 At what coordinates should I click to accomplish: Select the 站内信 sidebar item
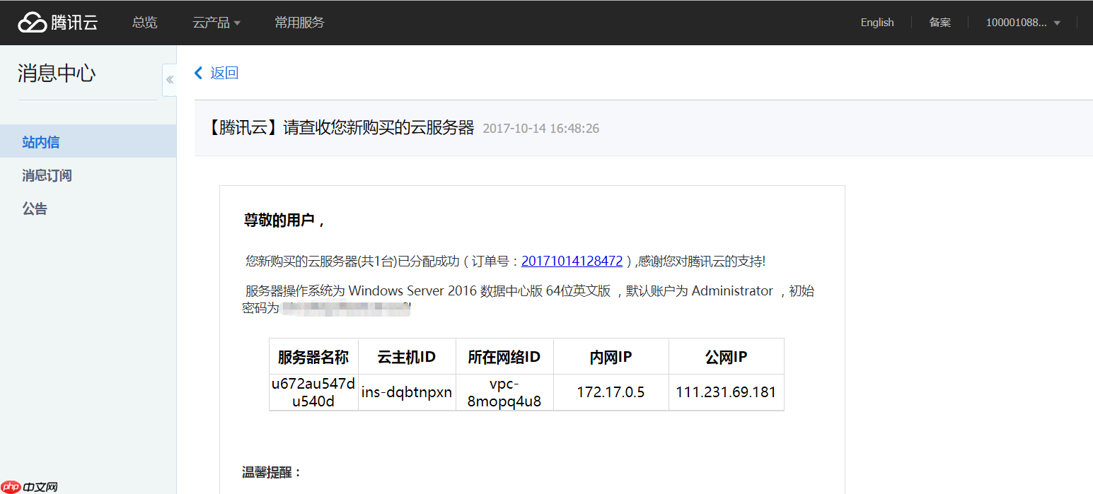pyautogui.click(x=40, y=141)
